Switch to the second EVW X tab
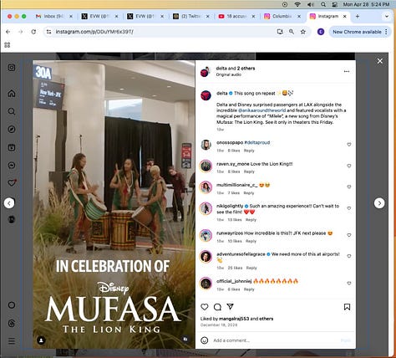396x358 pixels. (x=145, y=17)
